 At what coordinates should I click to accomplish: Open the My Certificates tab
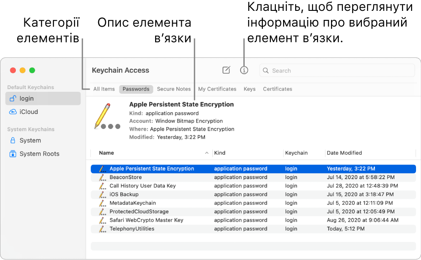(x=217, y=89)
